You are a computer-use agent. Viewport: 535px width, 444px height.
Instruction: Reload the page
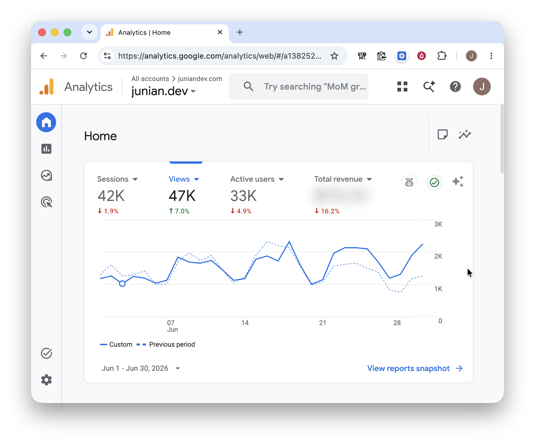84,56
